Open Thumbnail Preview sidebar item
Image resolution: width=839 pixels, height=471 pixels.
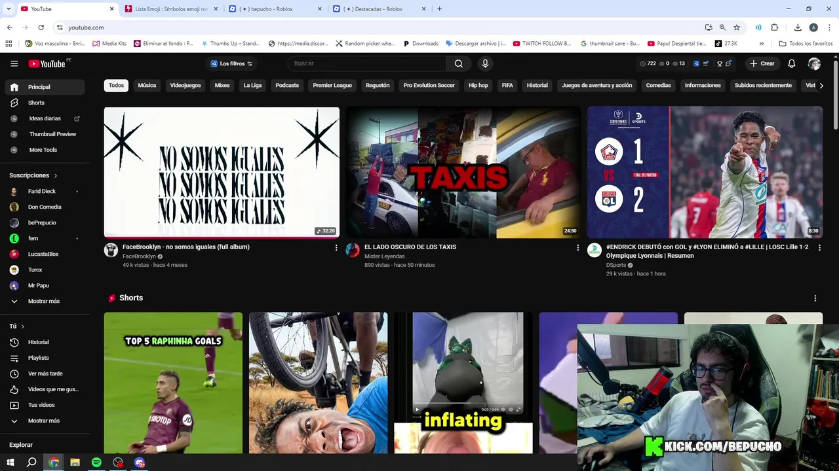[x=45, y=134]
